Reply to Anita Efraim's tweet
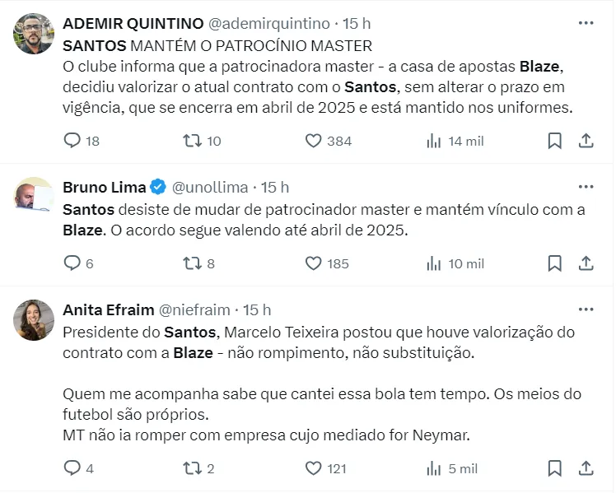Image resolution: width=616 pixels, height=493 pixels. 72,468
